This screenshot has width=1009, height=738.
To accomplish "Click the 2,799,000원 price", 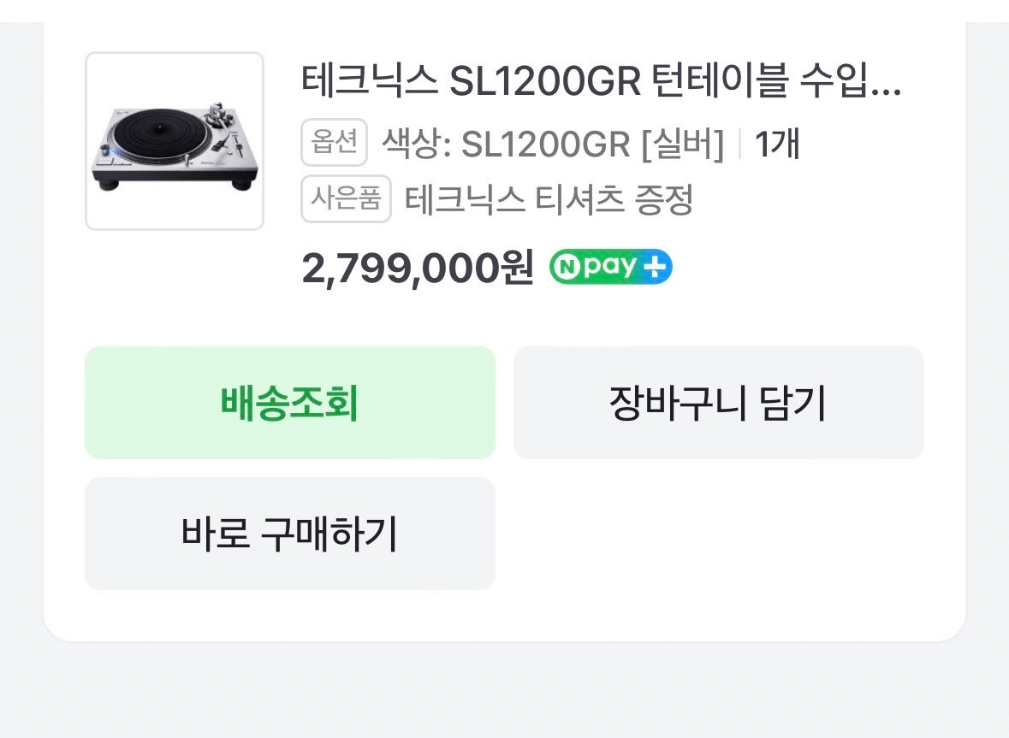I will [417, 269].
